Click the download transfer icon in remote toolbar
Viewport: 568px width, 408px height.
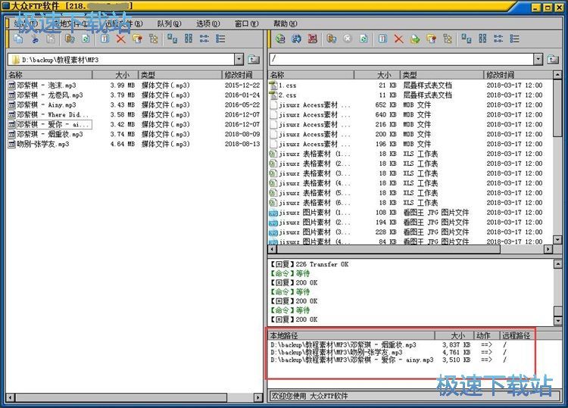pos(331,39)
